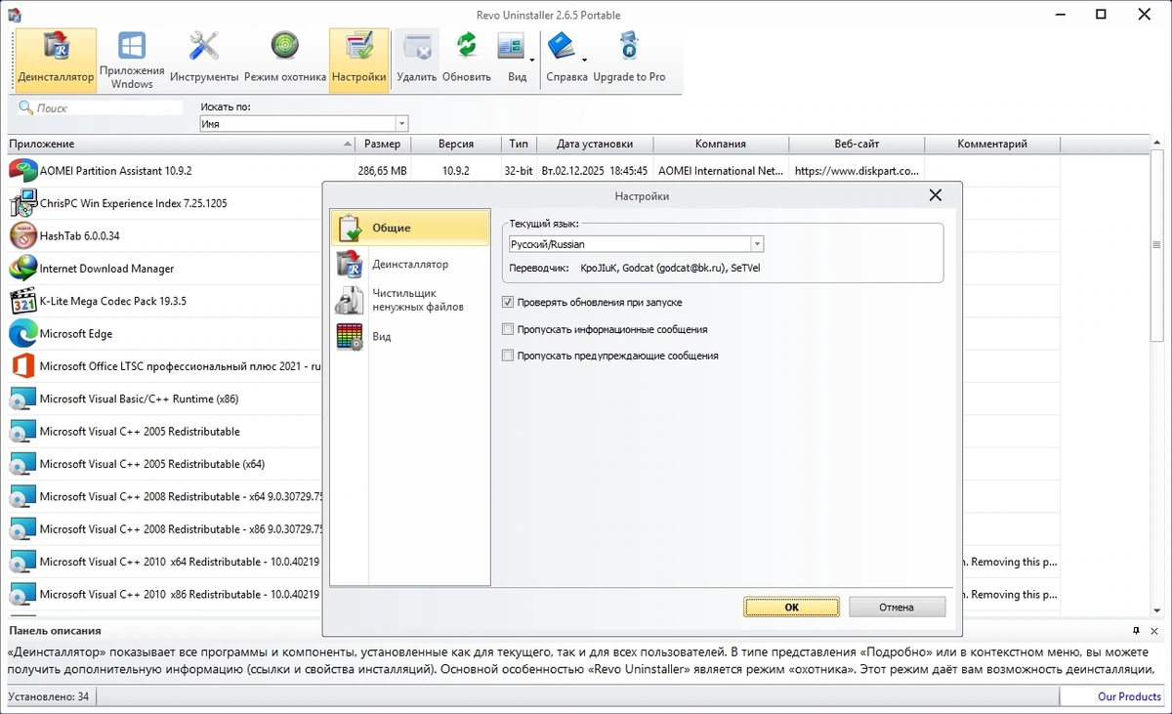Screen dimensions: 1172x714
Task: Click Чистильщик ненужных файлов icon
Action: [350, 300]
